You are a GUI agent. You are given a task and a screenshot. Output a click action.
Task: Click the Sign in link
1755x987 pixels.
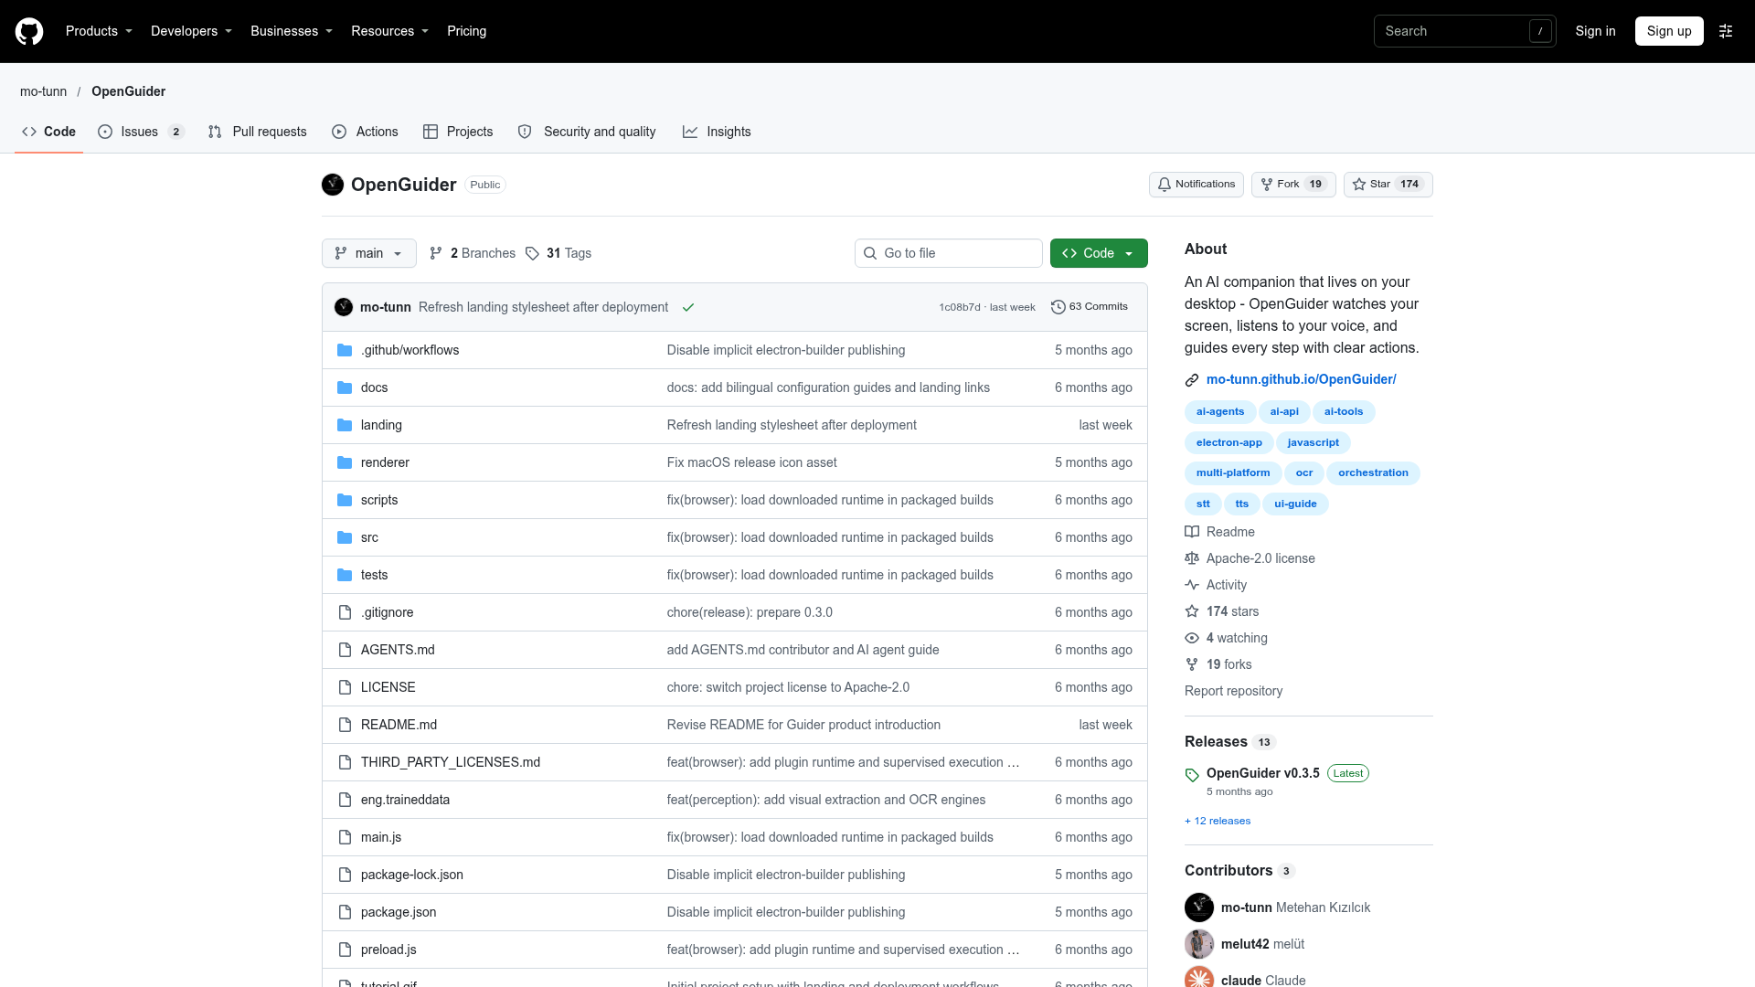tap(1595, 31)
